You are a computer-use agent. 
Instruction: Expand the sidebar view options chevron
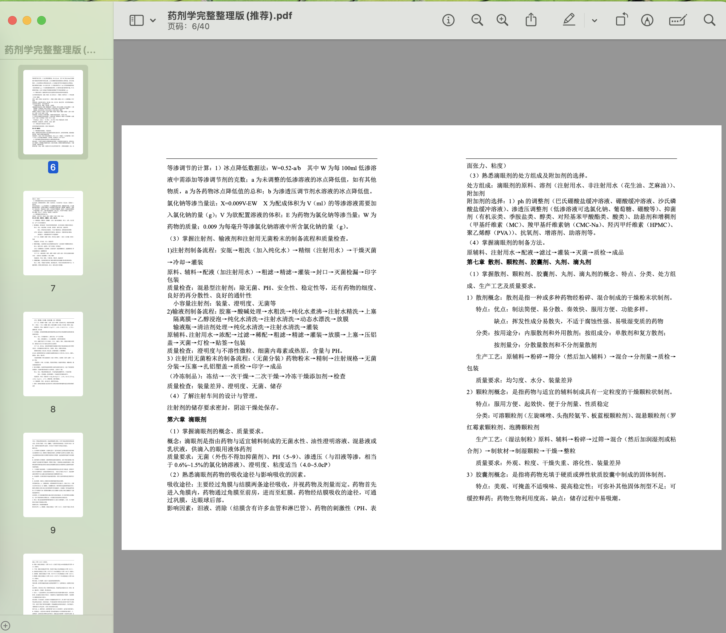(153, 20)
